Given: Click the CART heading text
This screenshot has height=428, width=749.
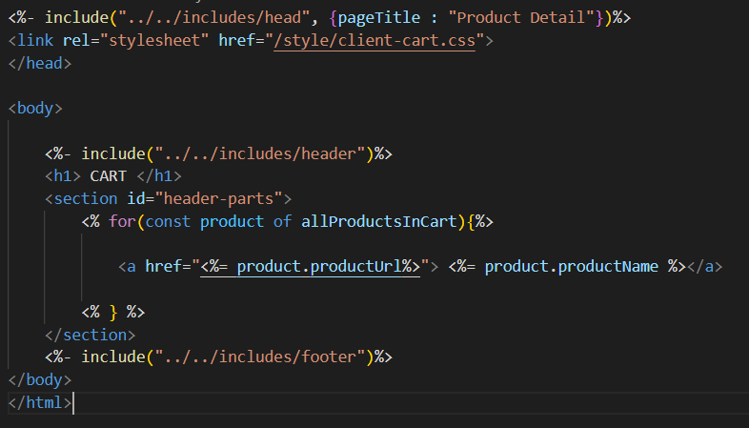Looking at the screenshot, I should (109, 176).
